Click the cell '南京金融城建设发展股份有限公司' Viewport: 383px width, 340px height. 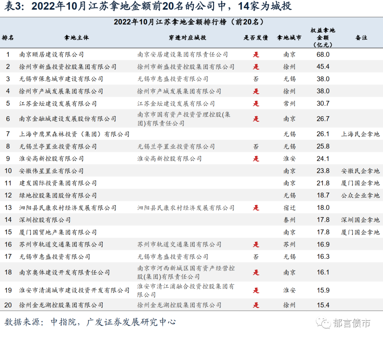(68, 119)
